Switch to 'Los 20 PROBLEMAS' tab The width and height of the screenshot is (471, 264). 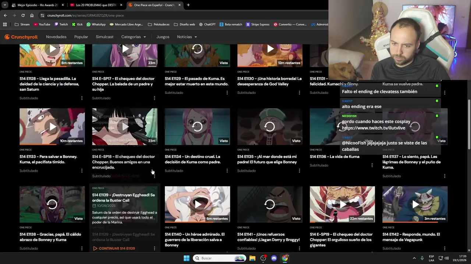coord(96,5)
